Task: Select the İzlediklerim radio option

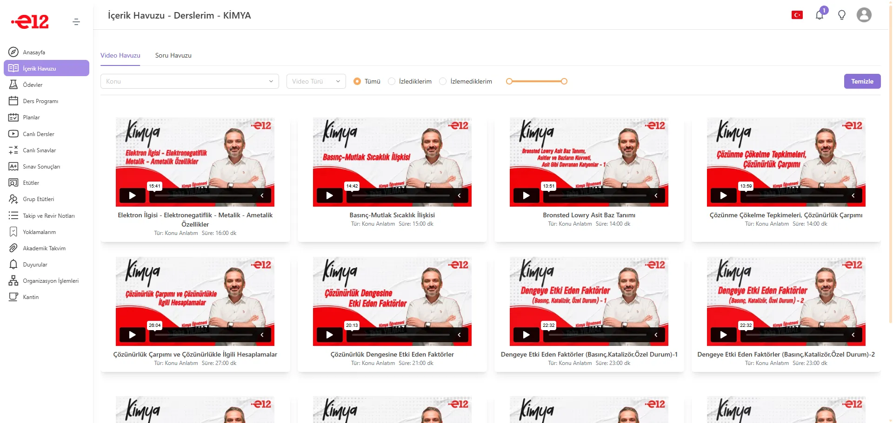Action: pos(392,82)
